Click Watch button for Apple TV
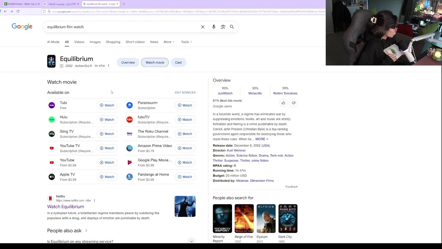442x249 pixels. pos(107,177)
